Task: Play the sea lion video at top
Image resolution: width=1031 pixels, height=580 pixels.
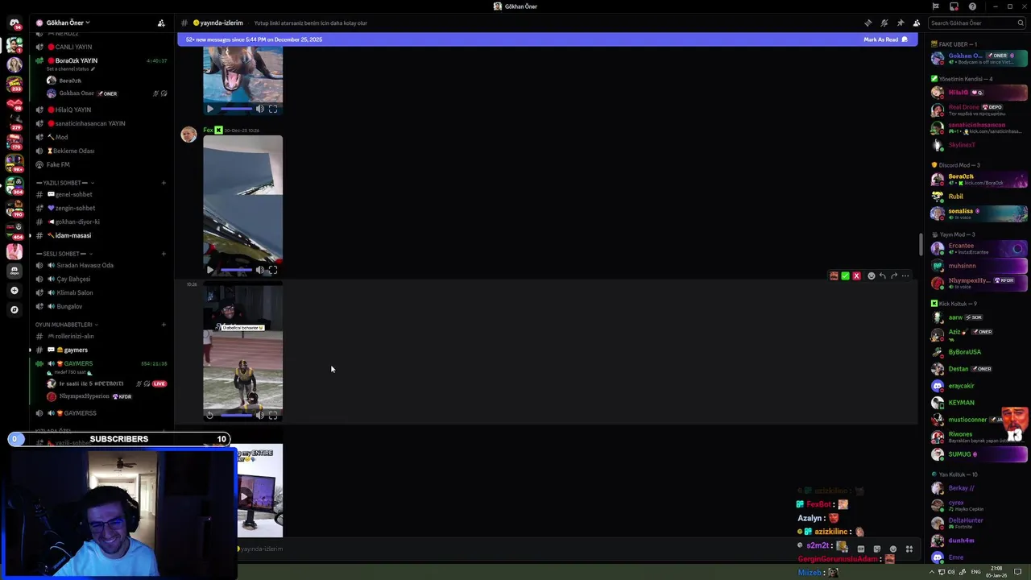Action: point(210,109)
